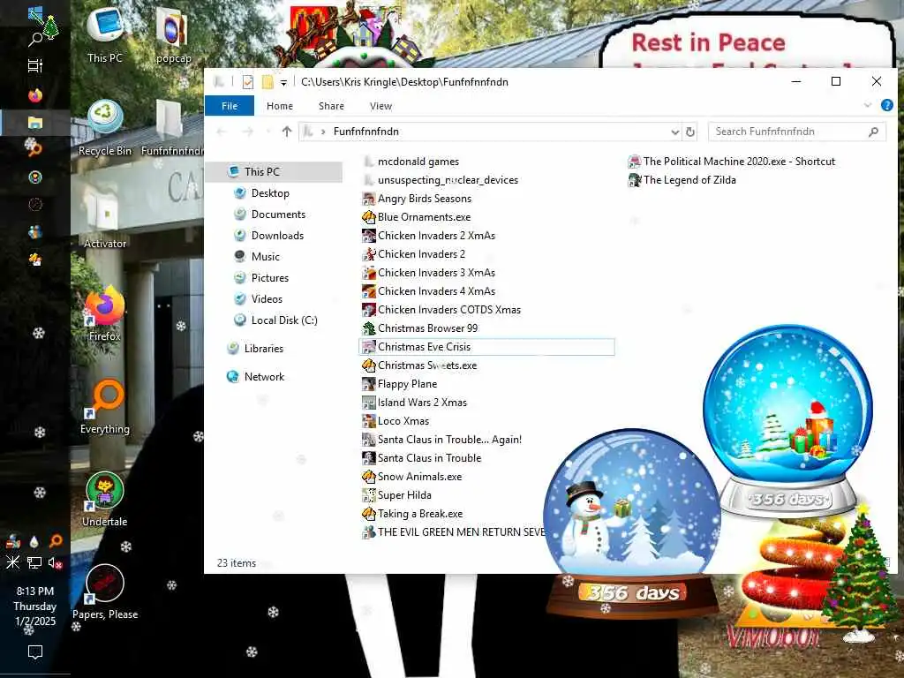Open the Quick Access Toolbar dropdown arrow

[283, 82]
